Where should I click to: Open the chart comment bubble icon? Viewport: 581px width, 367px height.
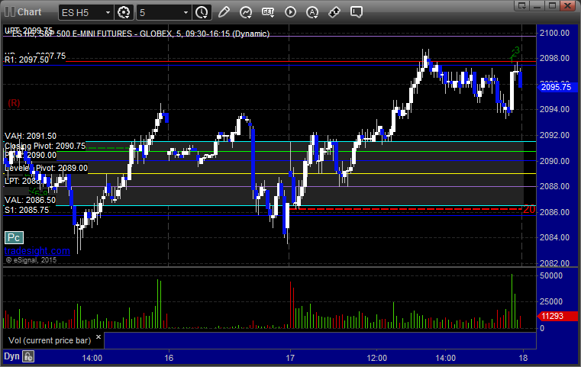tap(357, 12)
